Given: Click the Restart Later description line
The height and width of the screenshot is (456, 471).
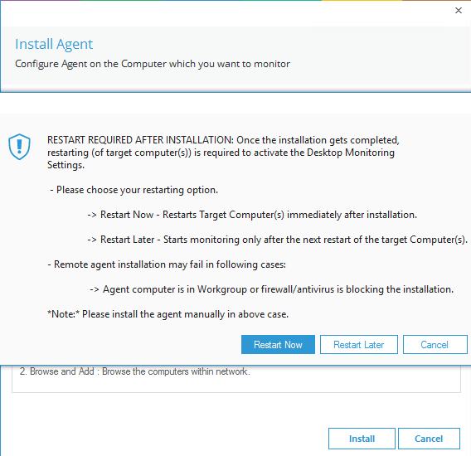Looking at the screenshot, I should (x=278, y=240).
